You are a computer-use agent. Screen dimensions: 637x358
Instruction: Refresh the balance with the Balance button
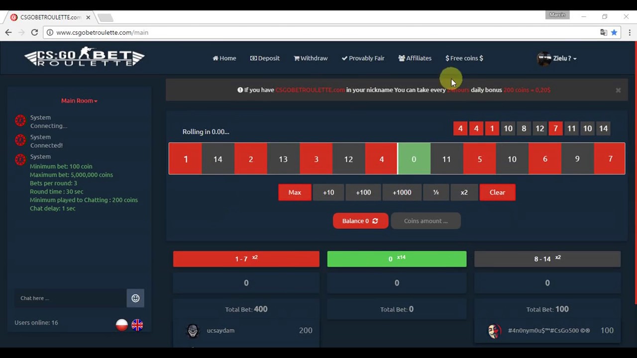point(360,221)
